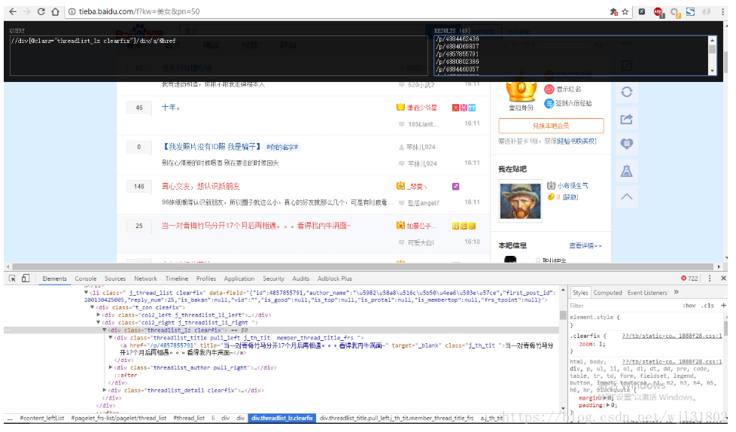This screenshot has width=736, height=432.
Task: Click the flask icon in right sidebar
Action: click(627, 171)
